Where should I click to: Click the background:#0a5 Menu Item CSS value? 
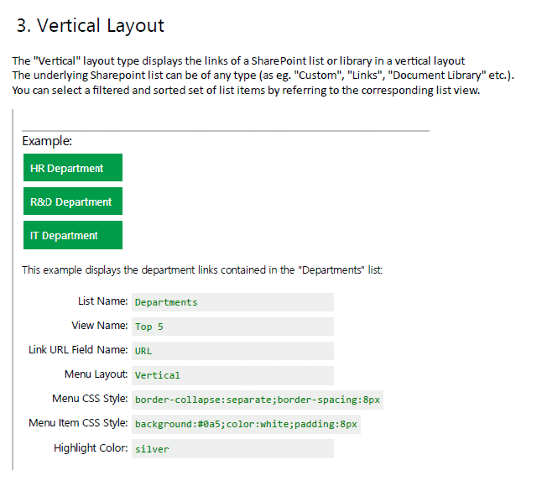[246, 424]
